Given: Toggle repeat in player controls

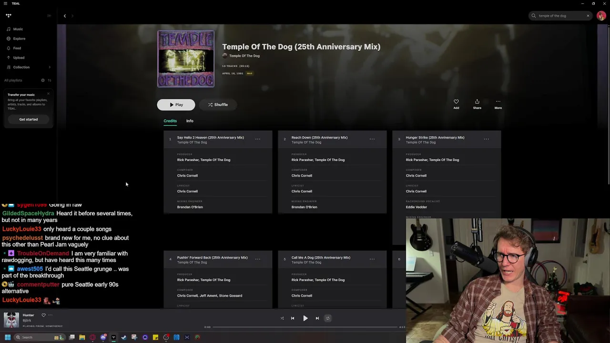Looking at the screenshot, I should click(327, 318).
